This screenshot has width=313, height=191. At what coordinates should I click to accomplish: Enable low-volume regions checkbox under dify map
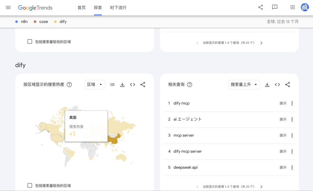coord(30,185)
